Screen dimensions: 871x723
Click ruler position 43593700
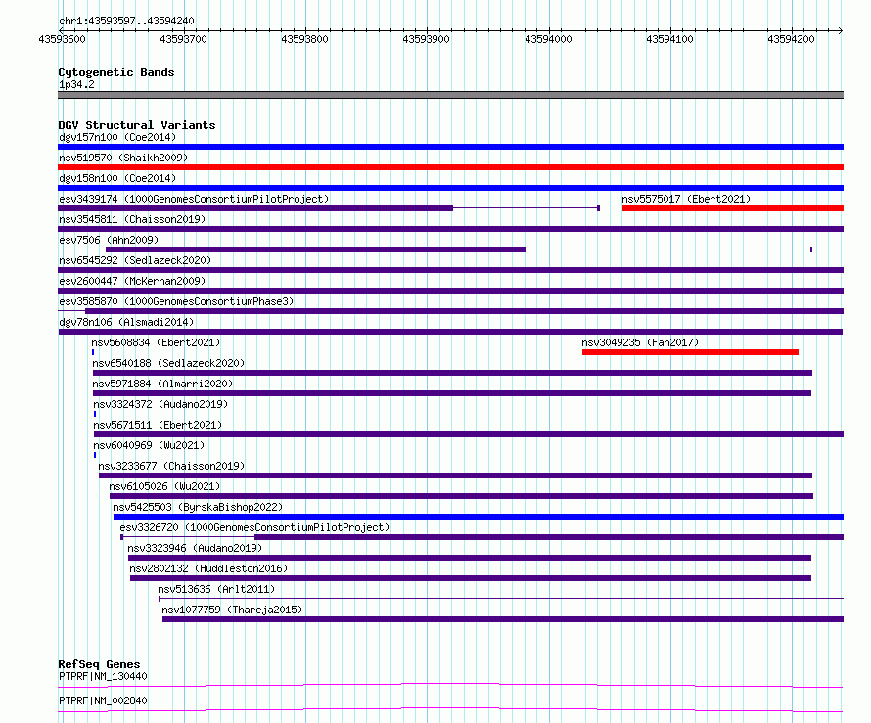[183, 39]
